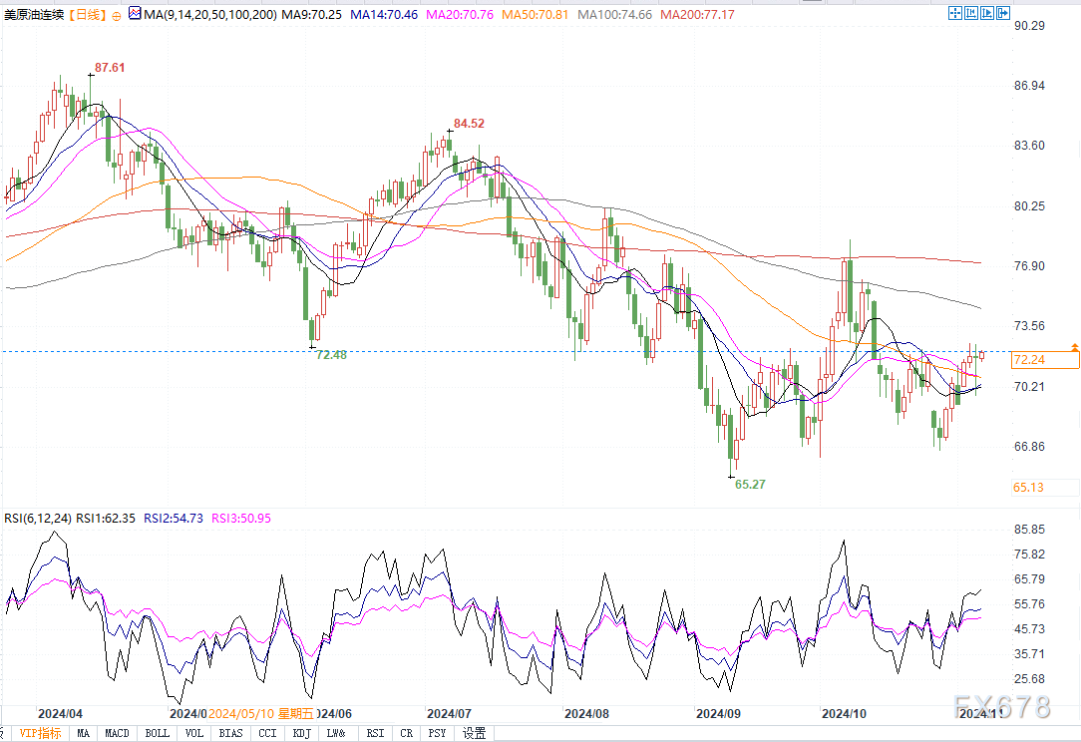Click the MA14:70.46 value
The image size is (1081, 742).
[384, 15]
